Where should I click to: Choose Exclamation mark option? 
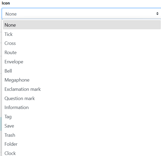pos(22,89)
